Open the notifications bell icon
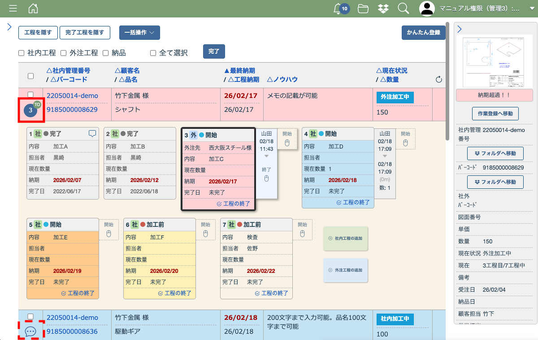Viewport: 538px width, 340px height. pos(339,8)
